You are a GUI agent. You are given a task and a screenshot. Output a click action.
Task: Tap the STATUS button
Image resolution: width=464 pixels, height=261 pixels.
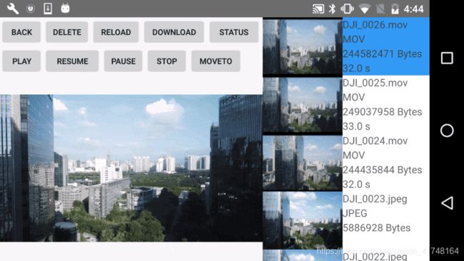tap(233, 32)
